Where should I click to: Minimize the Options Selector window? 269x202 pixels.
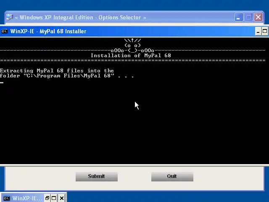coord(238,17)
